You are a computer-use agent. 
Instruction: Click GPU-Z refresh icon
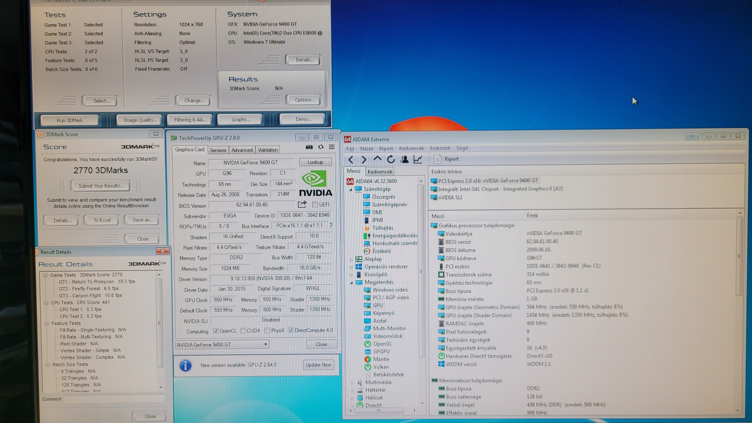(x=321, y=147)
